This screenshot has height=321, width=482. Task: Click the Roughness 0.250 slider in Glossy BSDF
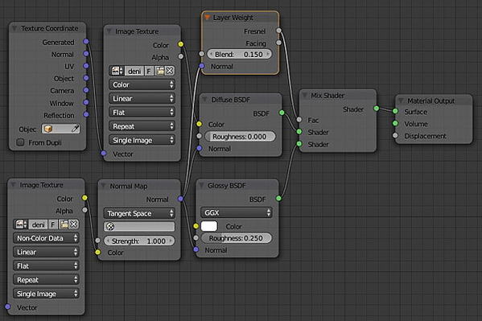237,238
